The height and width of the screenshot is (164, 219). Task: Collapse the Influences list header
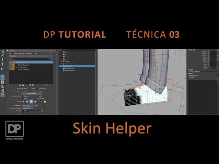pos(31,56)
